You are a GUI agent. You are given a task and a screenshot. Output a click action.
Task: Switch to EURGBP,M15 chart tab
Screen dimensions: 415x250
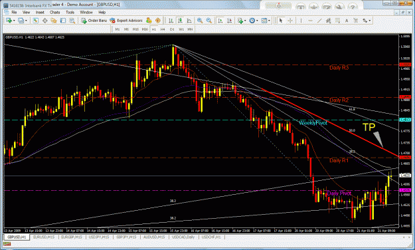tap(72, 237)
